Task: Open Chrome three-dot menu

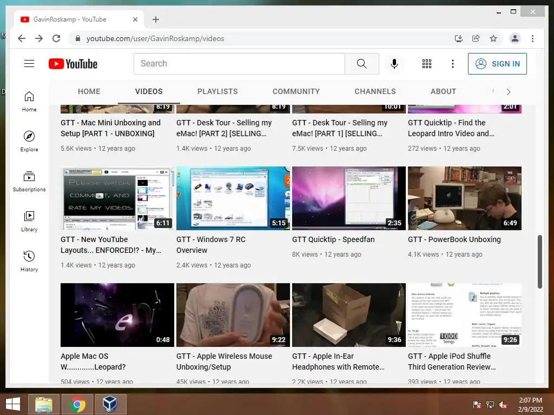Action: (532, 38)
